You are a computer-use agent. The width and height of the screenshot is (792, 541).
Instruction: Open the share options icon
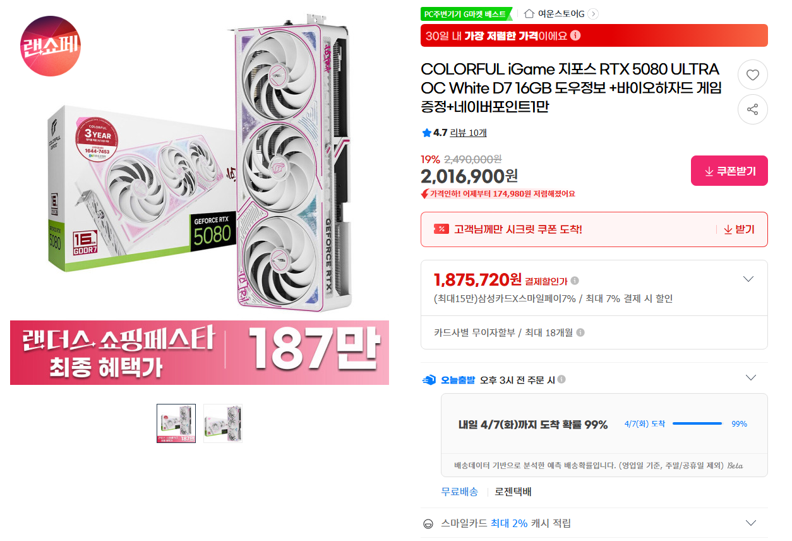(752, 109)
